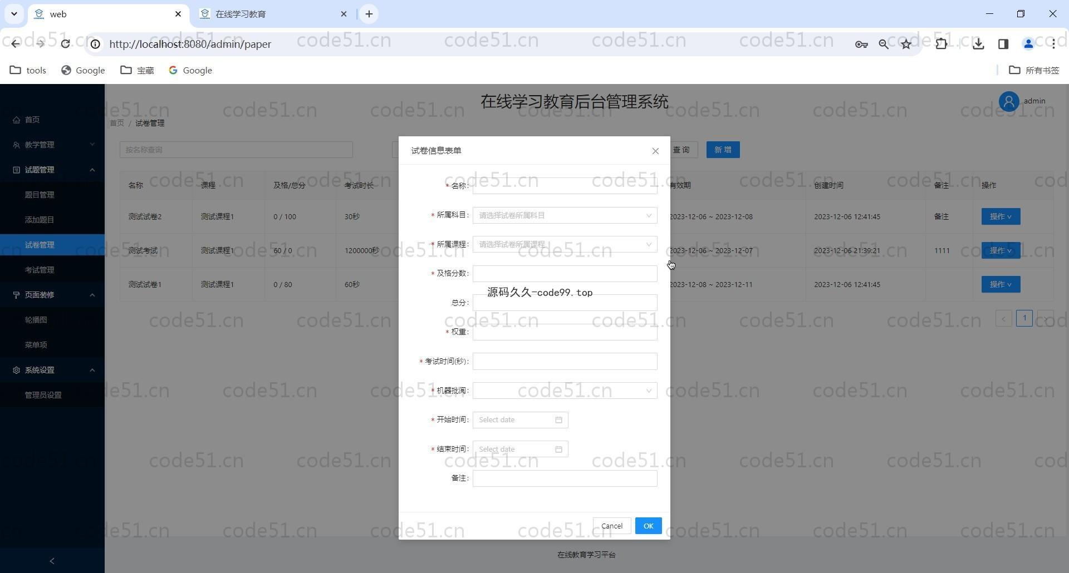This screenshot has height=573, width=1069.
Task: Open the 所属课程 dropdown
Action: pos(565,245)
